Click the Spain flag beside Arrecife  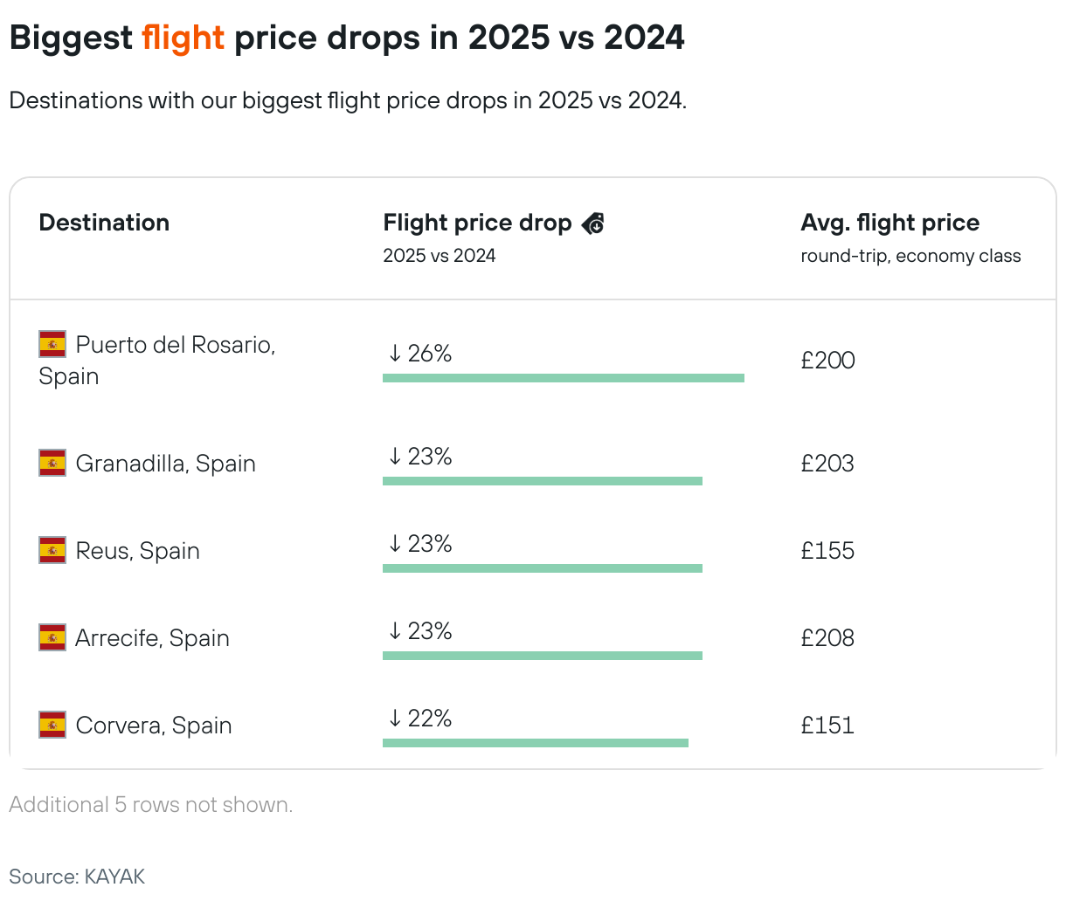pos(52,637)
